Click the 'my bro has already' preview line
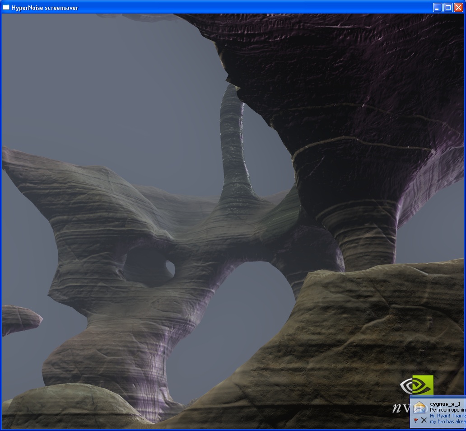The height and width of the screenshot is (431, 466). pyautogui.click(x=447, y=422)
